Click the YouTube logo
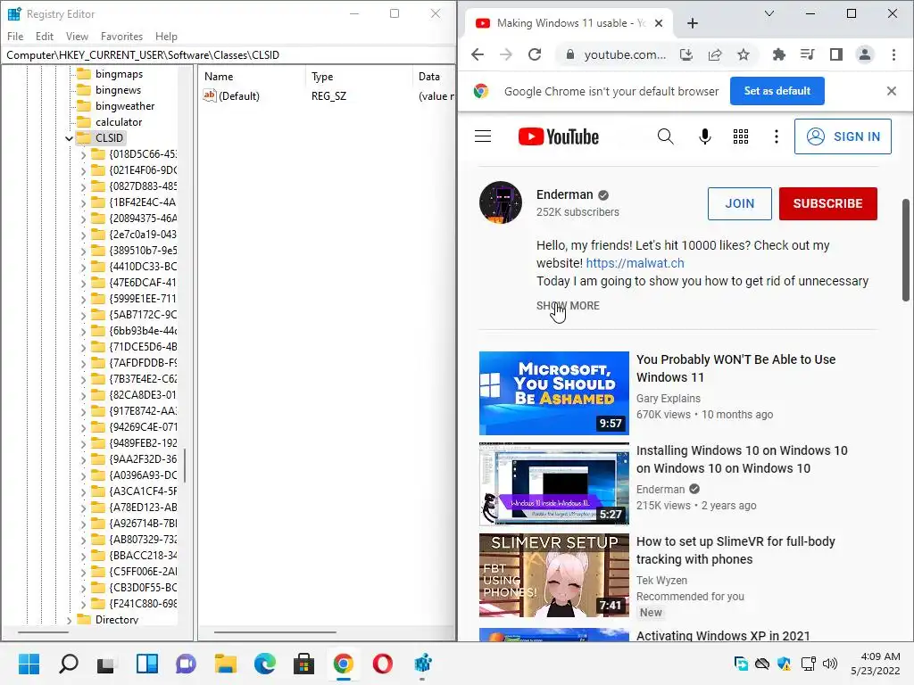 coord(559,136)
